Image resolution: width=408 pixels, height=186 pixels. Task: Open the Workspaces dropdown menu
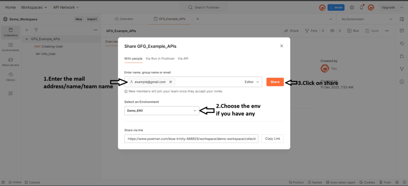[34, 7]
